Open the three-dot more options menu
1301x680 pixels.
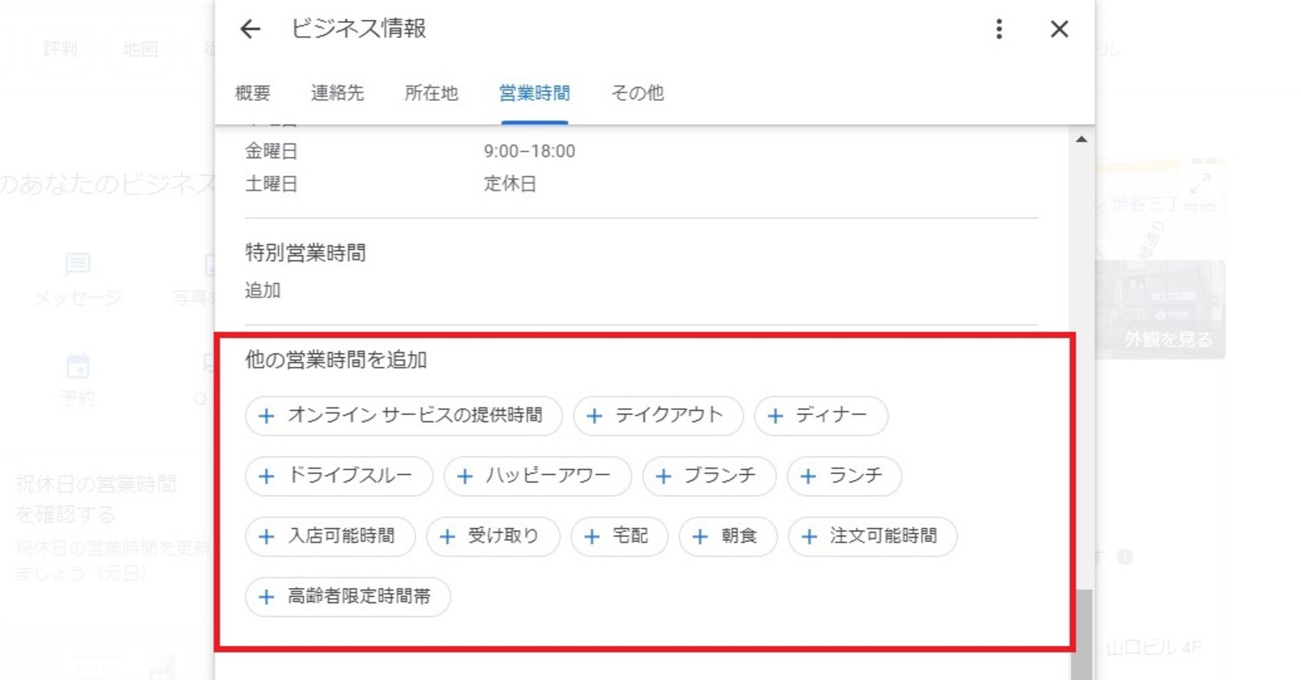tap(999, 29)
